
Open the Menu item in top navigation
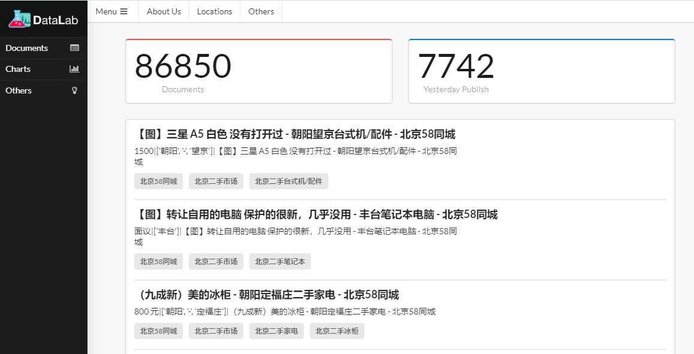pos(111,11)
